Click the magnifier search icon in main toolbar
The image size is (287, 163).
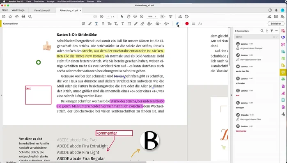[30, 16]
